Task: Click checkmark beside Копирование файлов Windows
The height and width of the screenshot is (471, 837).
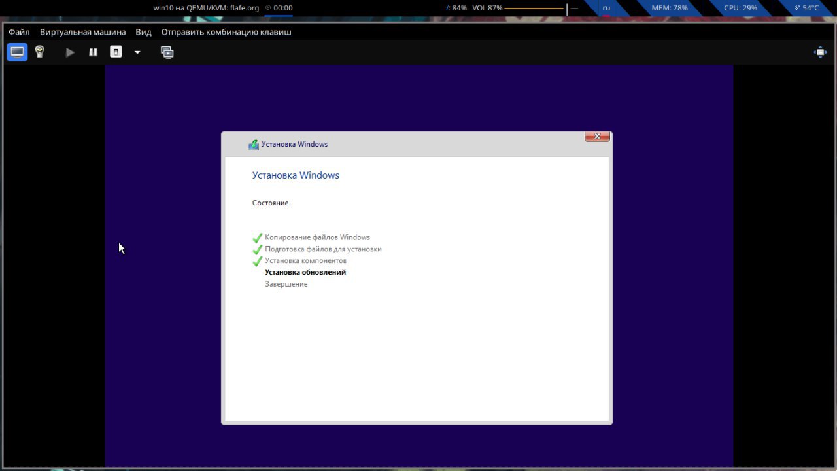Action: [x=258, y=238]
